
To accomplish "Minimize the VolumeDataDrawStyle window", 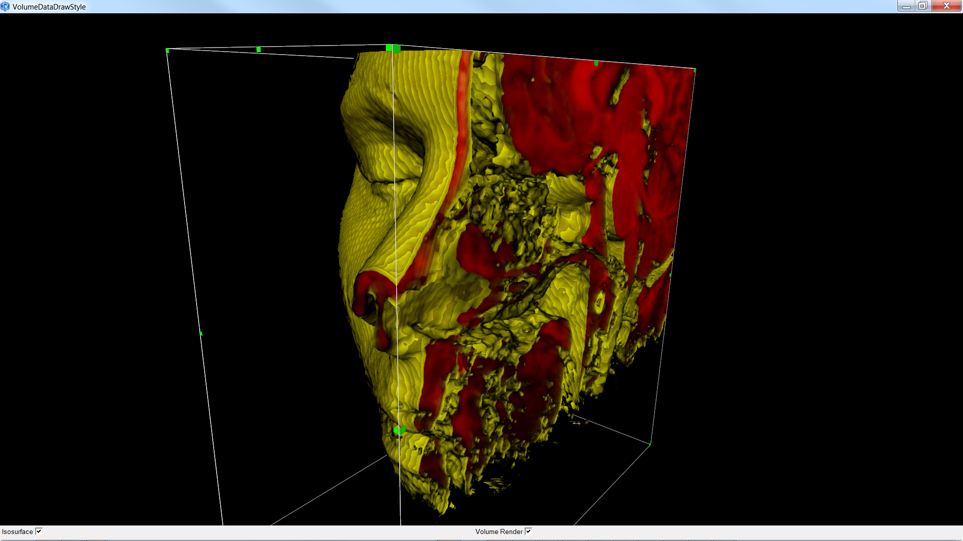I will [x=906, y=6].
